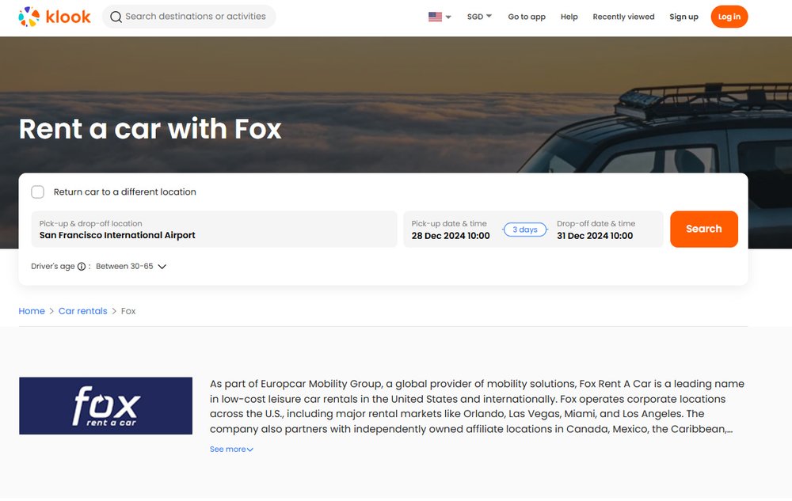Click the orange Search button
Image resolution: width=792 pixels, height=501 pixels.
703,229
